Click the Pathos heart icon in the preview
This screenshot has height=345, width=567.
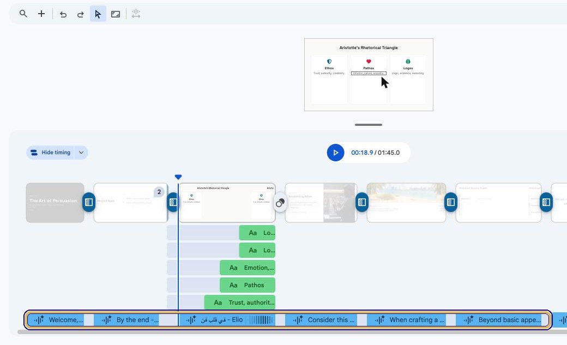click(x=369, y=62)
